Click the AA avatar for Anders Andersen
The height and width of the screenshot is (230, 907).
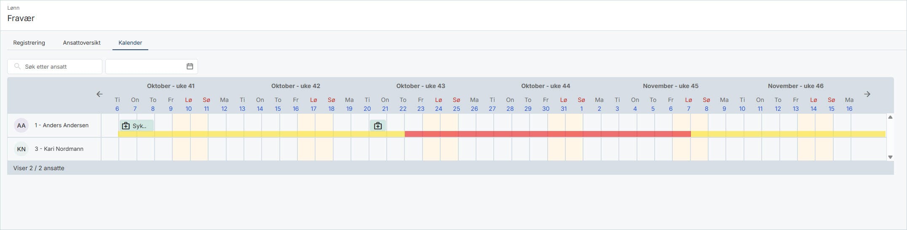tap(21, 126)
